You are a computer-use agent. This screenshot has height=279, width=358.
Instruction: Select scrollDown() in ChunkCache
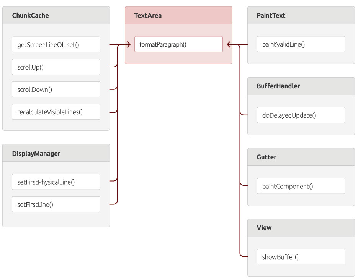56,89
